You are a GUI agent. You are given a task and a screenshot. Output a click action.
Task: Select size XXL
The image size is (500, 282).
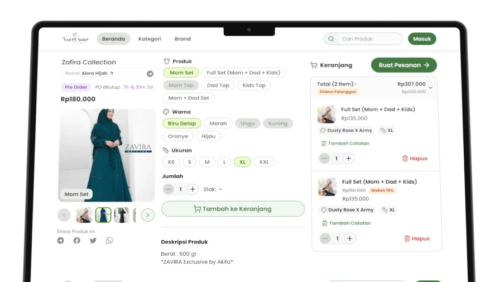coord(264,162)
